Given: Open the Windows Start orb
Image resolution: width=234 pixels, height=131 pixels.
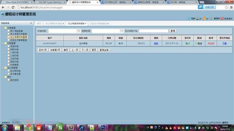Looking at the screenshot, I should pyautogui.click(x=4, y=128).
